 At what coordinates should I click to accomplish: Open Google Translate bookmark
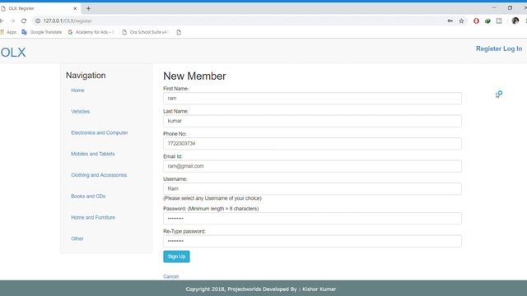(x=42, y=32)
